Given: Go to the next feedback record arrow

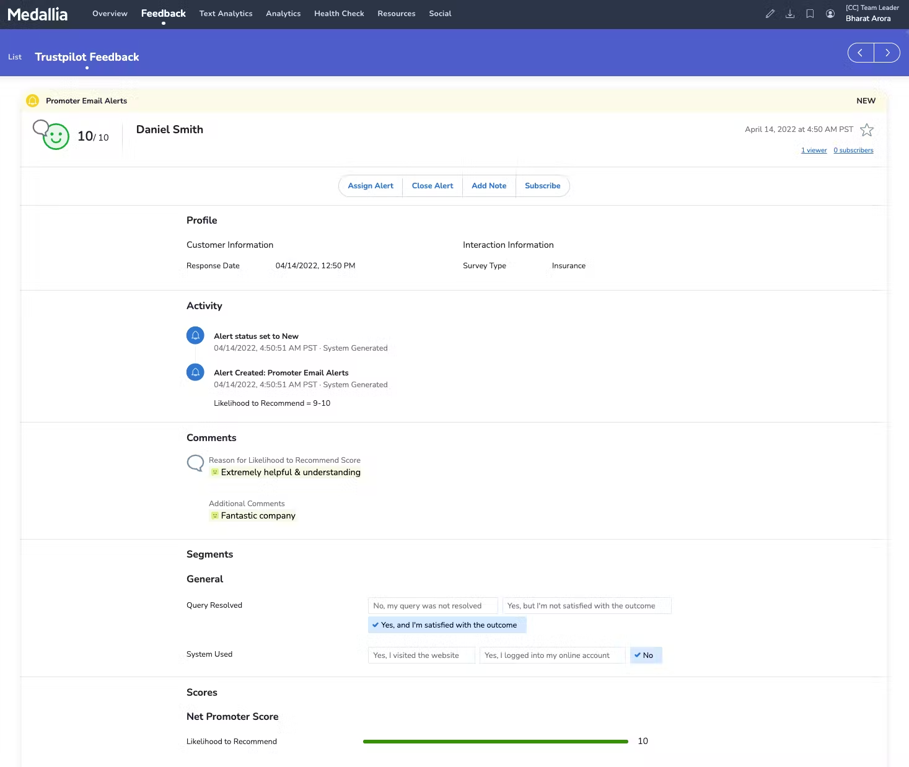Looking at the screenshot, I should 887,53.
